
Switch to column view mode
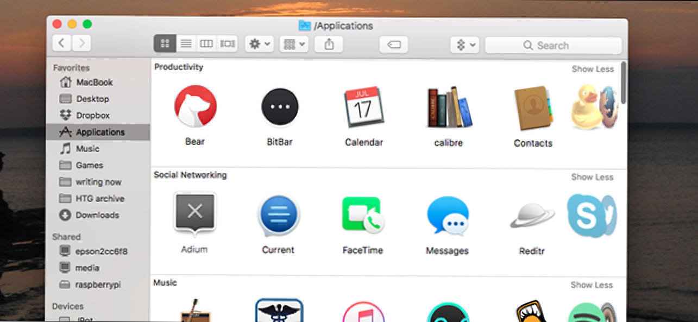click(x=206, y=44)
